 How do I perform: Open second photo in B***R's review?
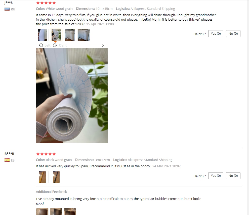click(56, 177)
